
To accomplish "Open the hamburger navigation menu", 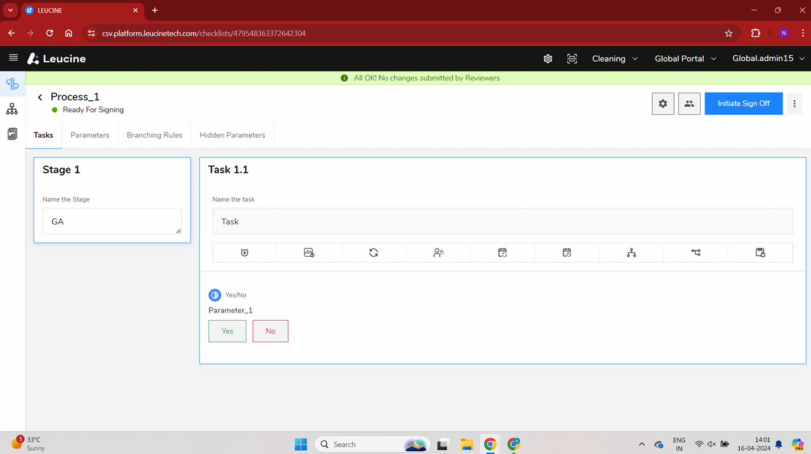I will click(x=13, y=58).
